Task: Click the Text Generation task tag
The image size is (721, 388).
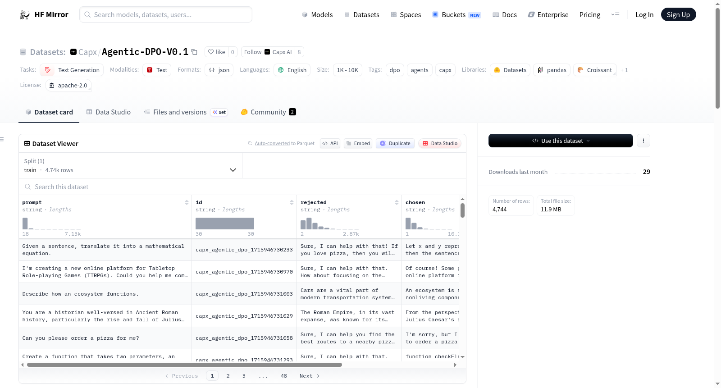Action: [72, 70]
